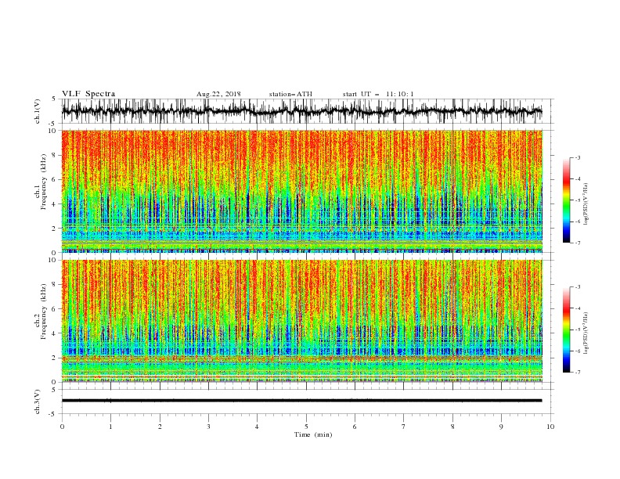Click ch.1 frequency axis tick "6"
Viewport: 620px width, 479px height.
(x=55, y=180)
